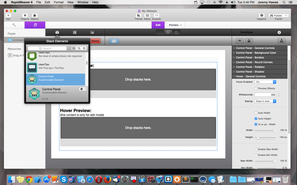297x185 pixels.
Task: Open the Themes browser icon
Action: point(138,15)
